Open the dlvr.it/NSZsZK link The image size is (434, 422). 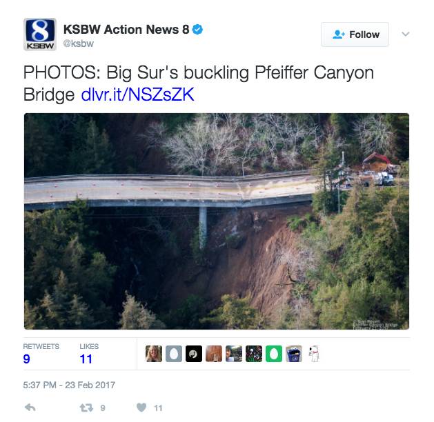[x=137, y=94]
